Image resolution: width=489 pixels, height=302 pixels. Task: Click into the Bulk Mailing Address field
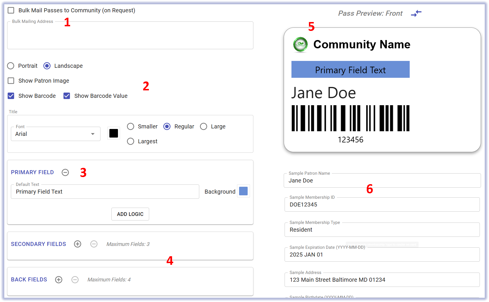(130, 35)
